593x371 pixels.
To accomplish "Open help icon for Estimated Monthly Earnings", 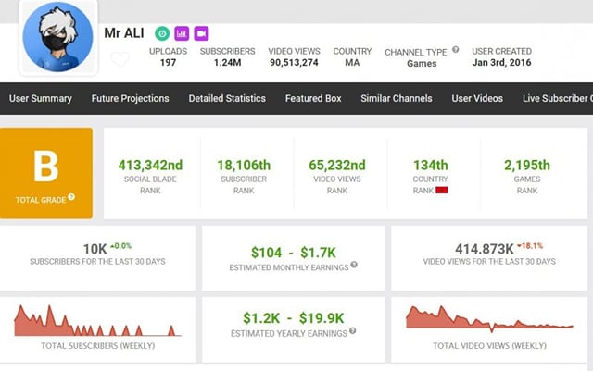I will point(354,265).
